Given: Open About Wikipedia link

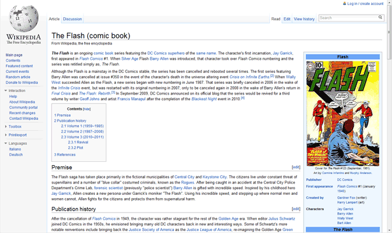Looking at the screenshot, I should [x=22, y=102].
